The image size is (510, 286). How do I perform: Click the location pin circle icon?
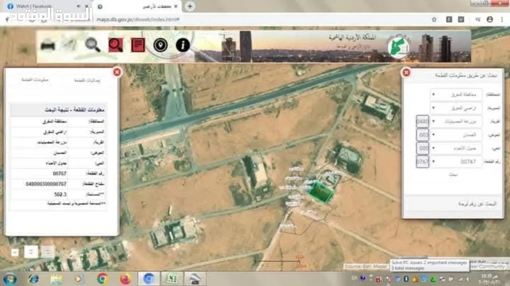[161, 45]
